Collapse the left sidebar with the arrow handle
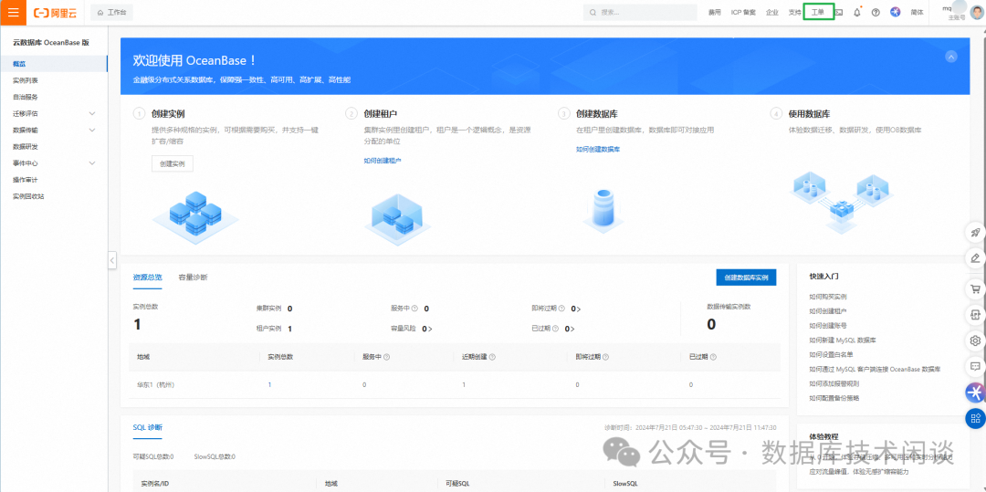 pos(112,259)
